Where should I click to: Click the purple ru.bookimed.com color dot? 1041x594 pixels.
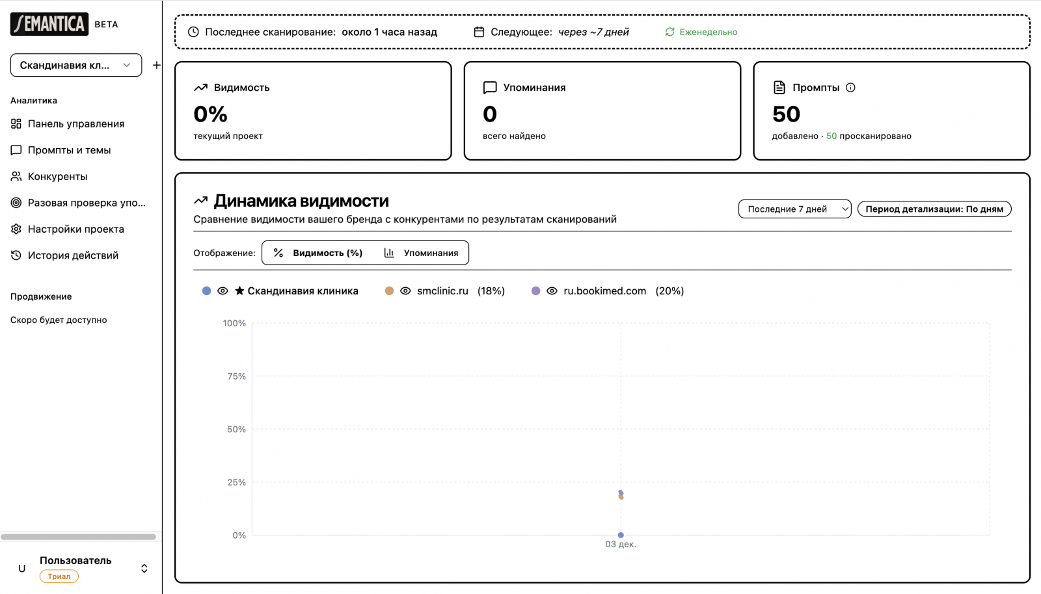click(x=535, y=291)
